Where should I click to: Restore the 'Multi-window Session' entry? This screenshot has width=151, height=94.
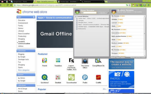127,37
